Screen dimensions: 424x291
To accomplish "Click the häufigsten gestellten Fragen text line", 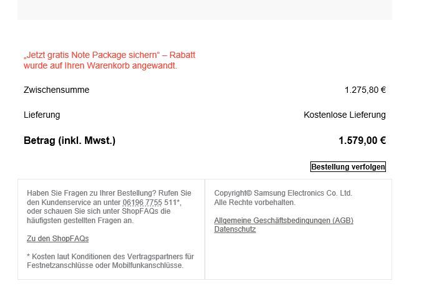I will tap(80, 221).
